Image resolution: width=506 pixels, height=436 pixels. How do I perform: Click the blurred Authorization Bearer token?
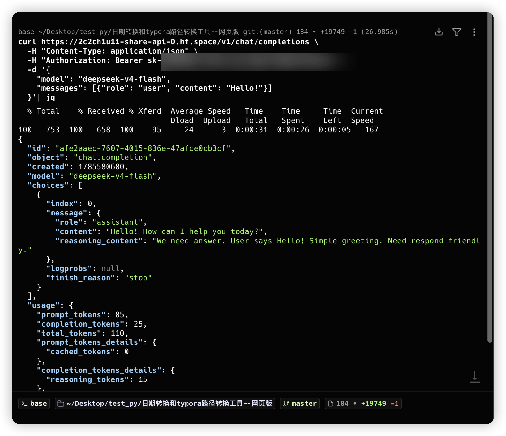click(257, 62)
